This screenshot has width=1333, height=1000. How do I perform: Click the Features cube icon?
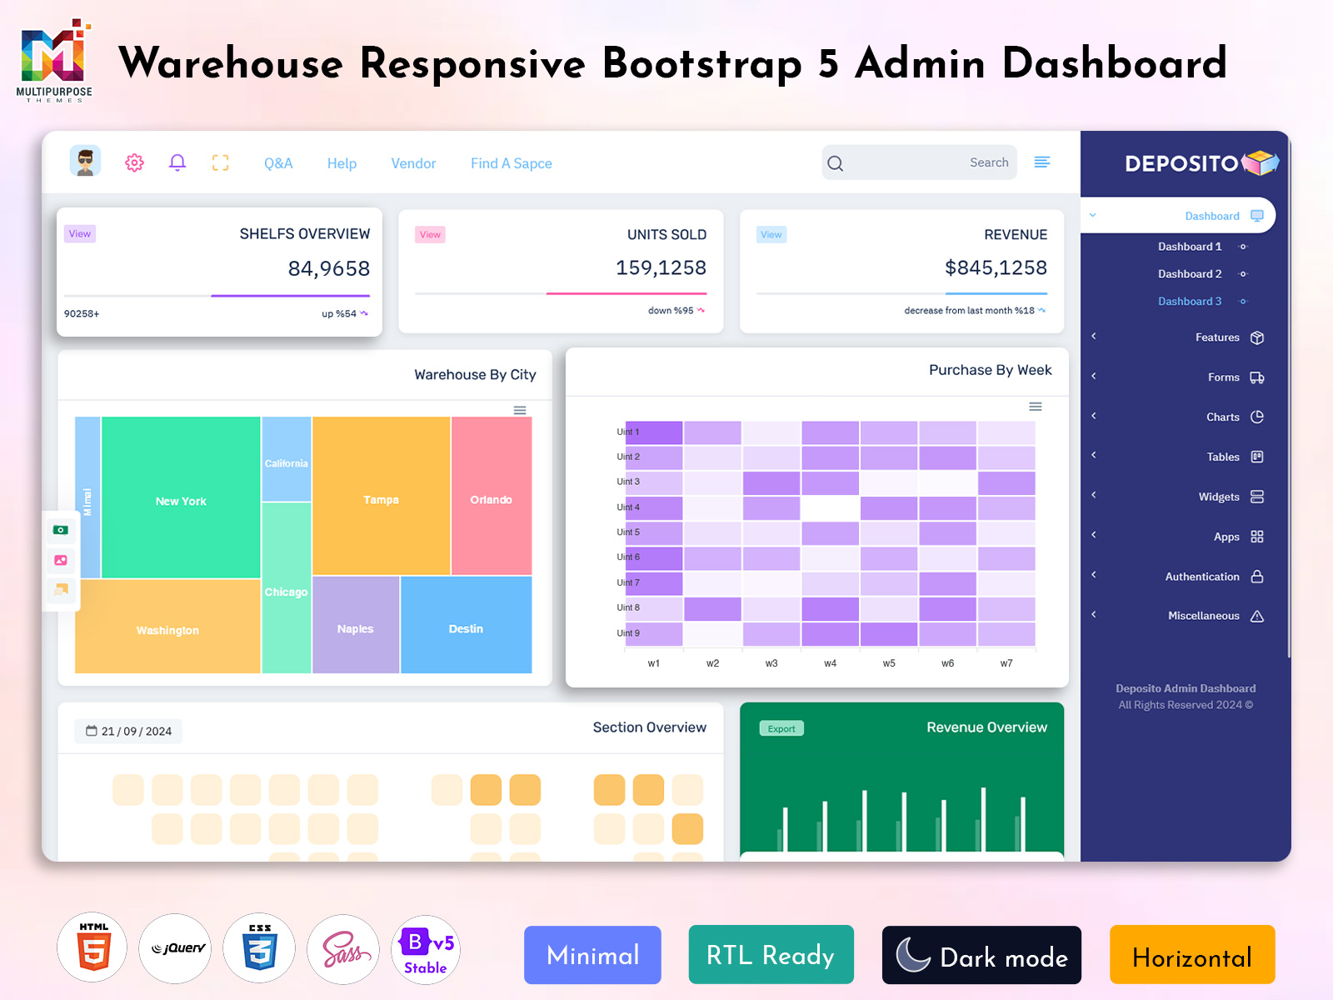click(x=1257, y=337)
